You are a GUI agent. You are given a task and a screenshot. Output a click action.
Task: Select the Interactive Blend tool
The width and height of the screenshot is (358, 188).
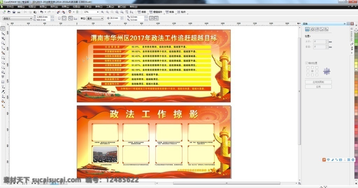[x=3, y=87]
